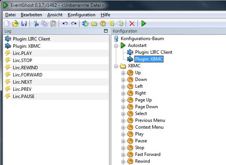Collapse the Autostart tree node
This screenshot has height=165, width=226.
pyautogui.click(x=116, y=46)
